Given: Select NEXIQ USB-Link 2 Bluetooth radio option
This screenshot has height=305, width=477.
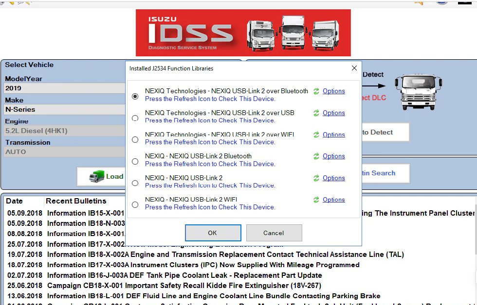Looking at the screenshot, I should point(135,161).
